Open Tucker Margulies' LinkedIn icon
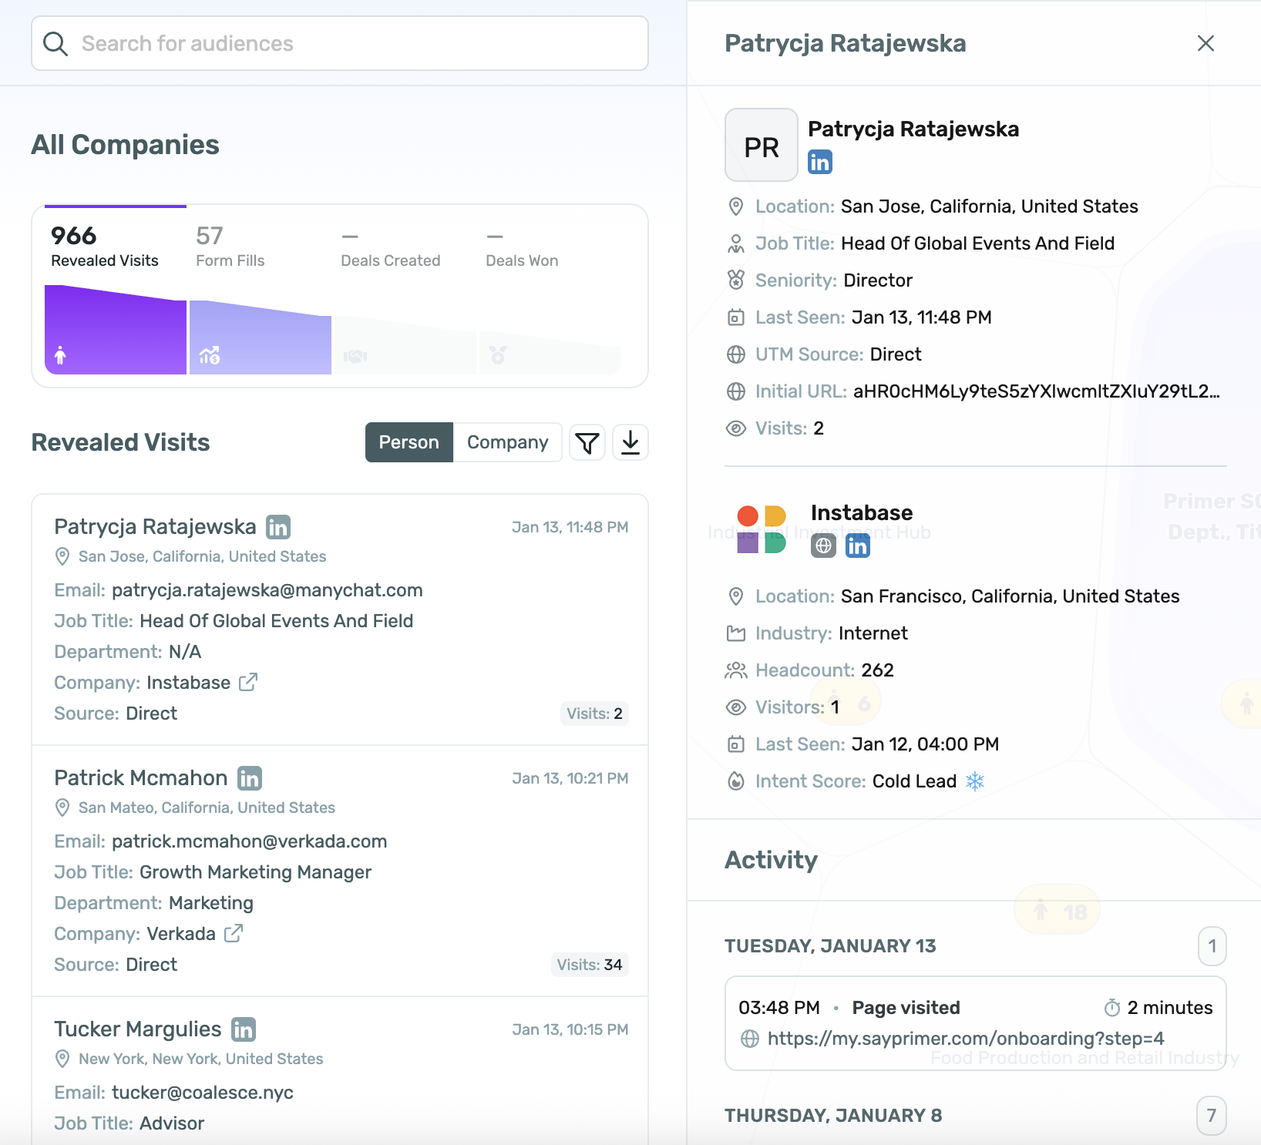The height and width of the screenshot is (1145, 1261). pos(244,1029)
